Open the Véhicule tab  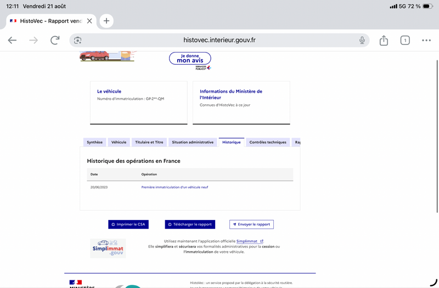coord(119,142)
